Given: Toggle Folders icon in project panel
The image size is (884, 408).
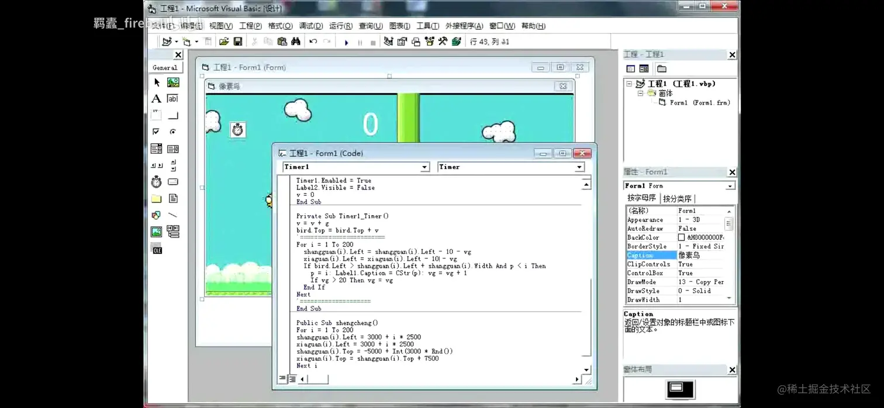Looking at the screenshot, I should tap(662, 69).
